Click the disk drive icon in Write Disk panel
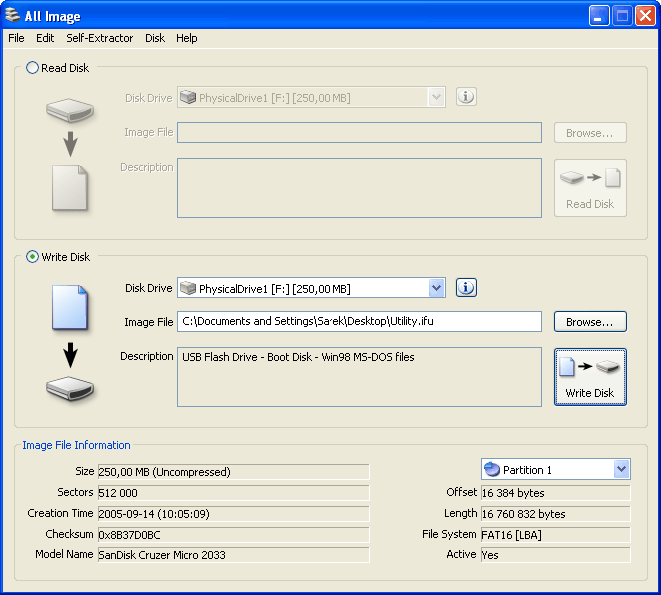The image size is (661, 595). pos(70,389)
